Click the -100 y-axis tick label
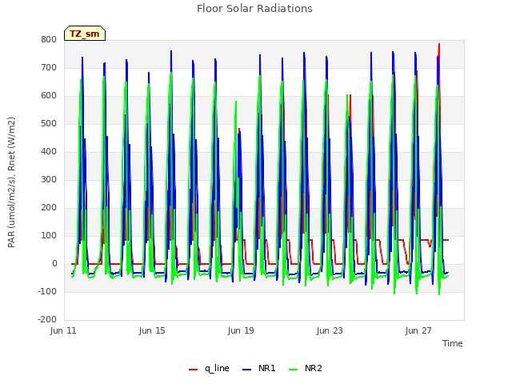 [x=47, y=291]
